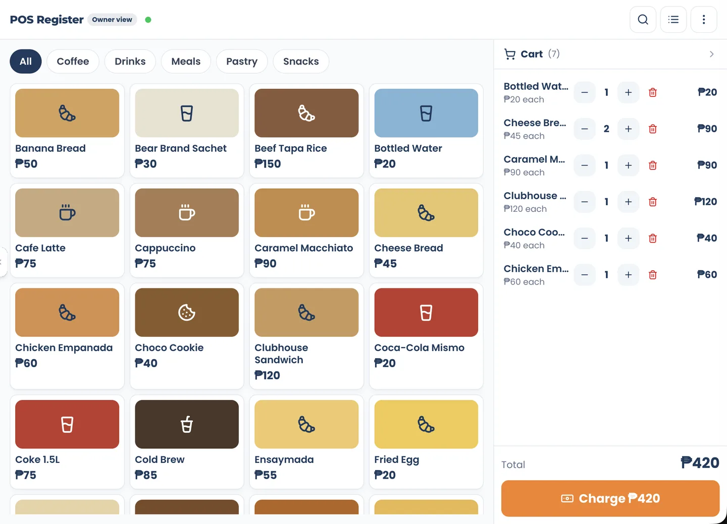Viewport: 727px width, 524px height.
Task: Decrease Choco Cookie quantity with minus
Action: point(585,238)
